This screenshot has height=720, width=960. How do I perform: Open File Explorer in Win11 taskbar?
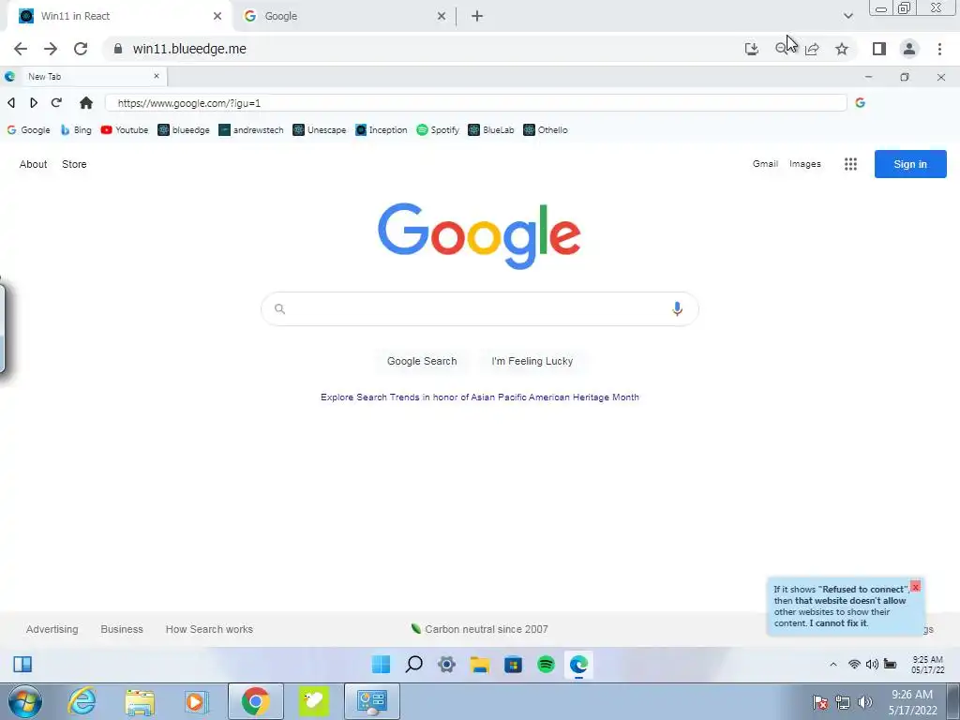point(480,665)
